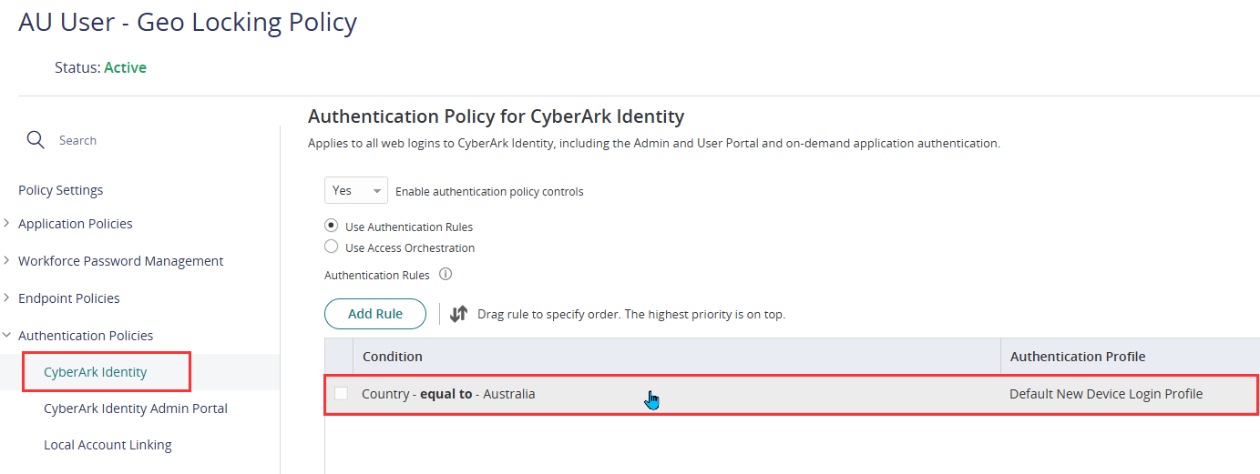Click the rule order arrows icon
1260x474 pixels.
coord(458,314)
